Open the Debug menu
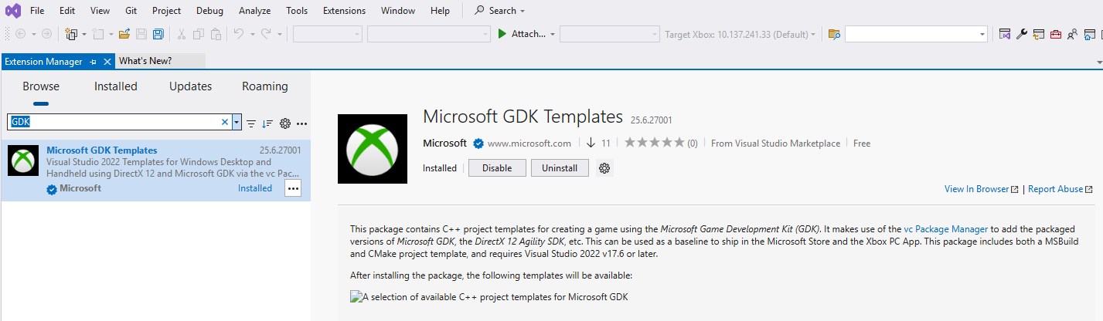Screen dimensions: 1103x321 coord(209,11)
